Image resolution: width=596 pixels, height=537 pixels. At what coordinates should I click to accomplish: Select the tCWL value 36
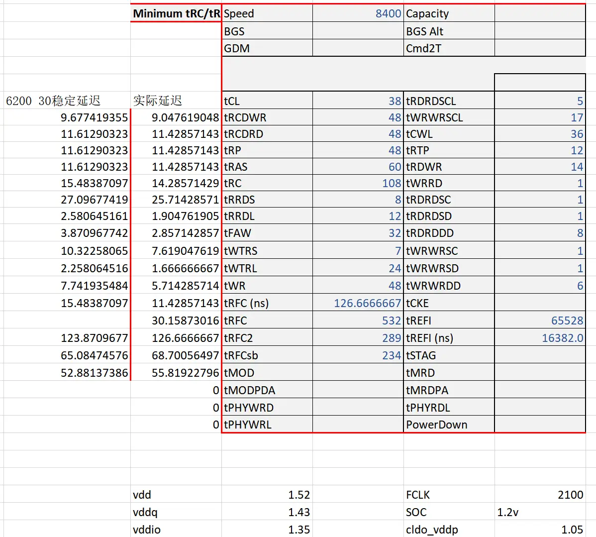540,133
